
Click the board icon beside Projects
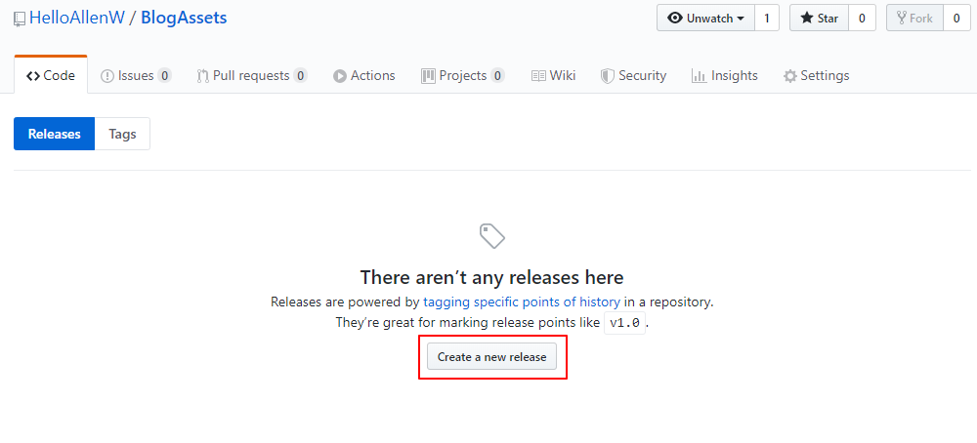tap(428, 76)
